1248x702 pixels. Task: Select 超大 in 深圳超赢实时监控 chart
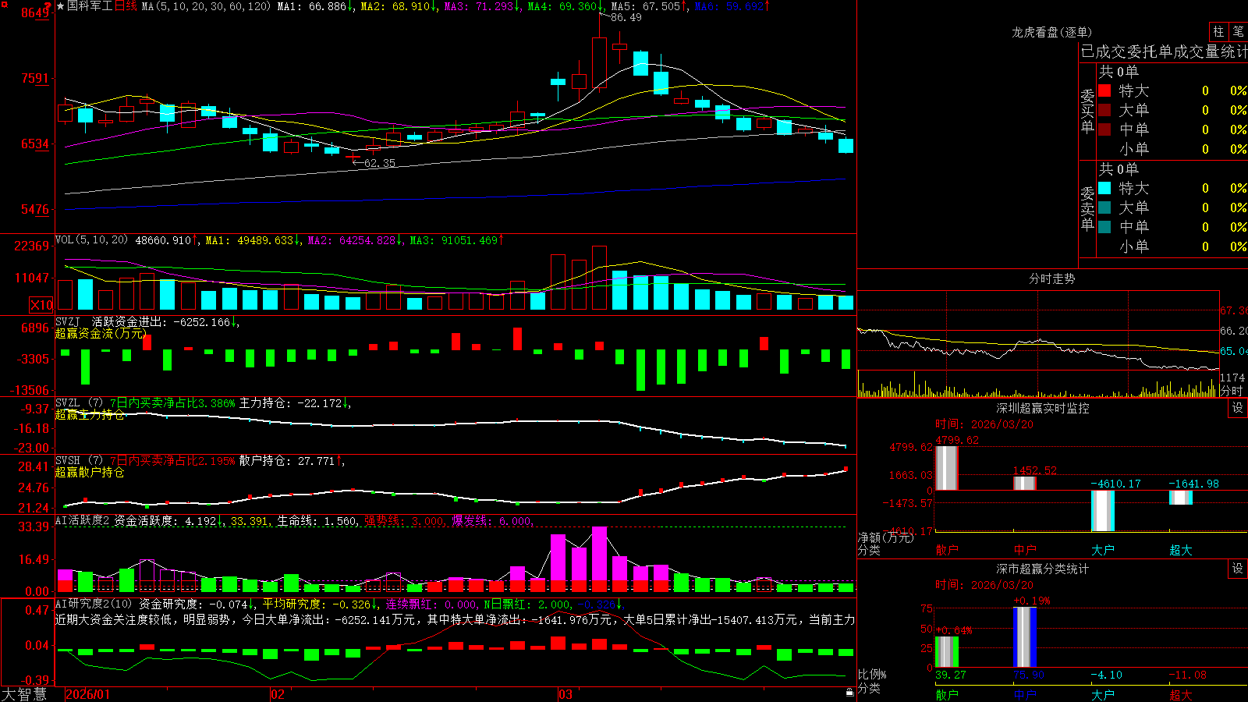1181,550
